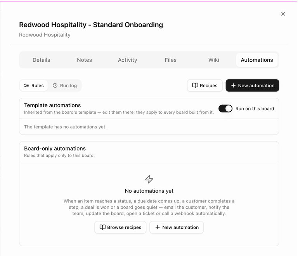Click the lightning bolt empty-state icon
This screenshot has width=298, height=256.
(149, 179)
